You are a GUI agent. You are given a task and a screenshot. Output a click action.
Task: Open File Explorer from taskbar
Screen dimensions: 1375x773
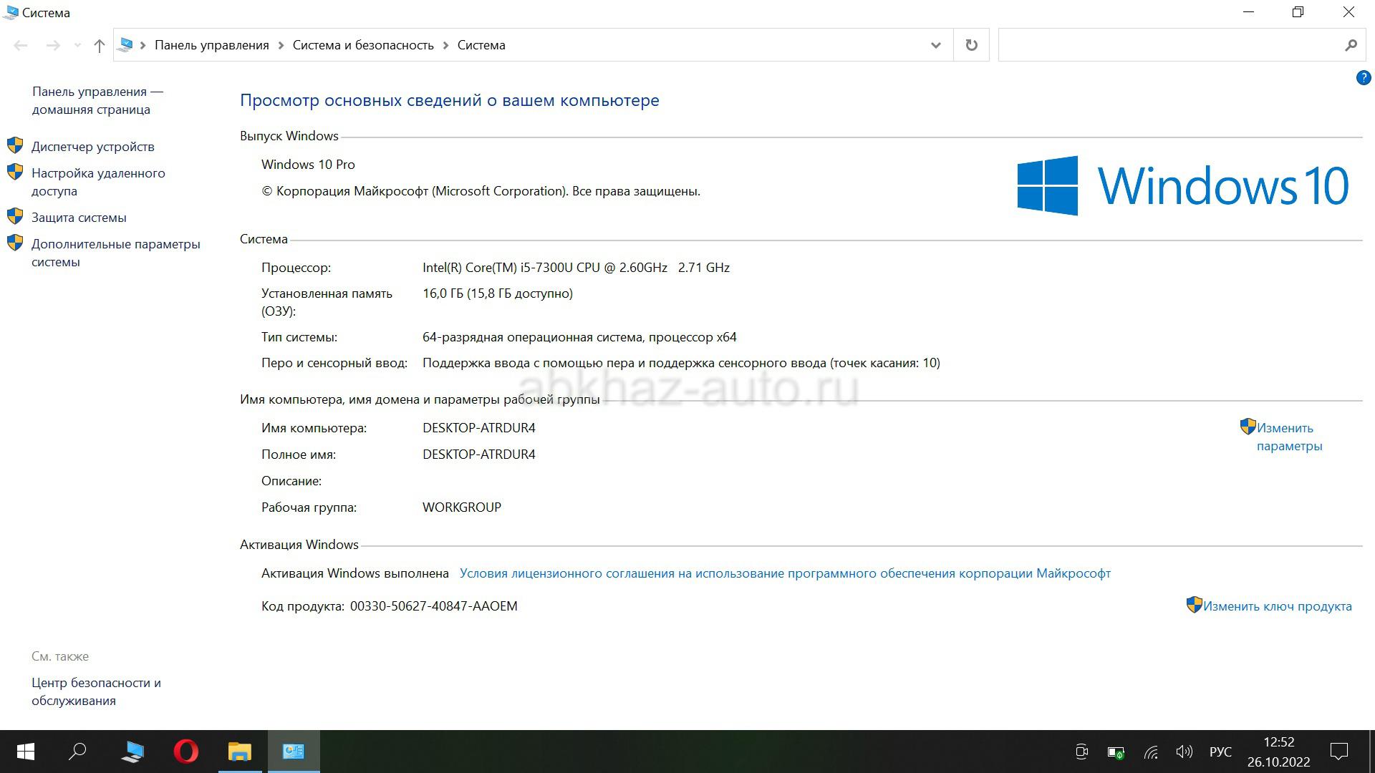click(240, 752)
